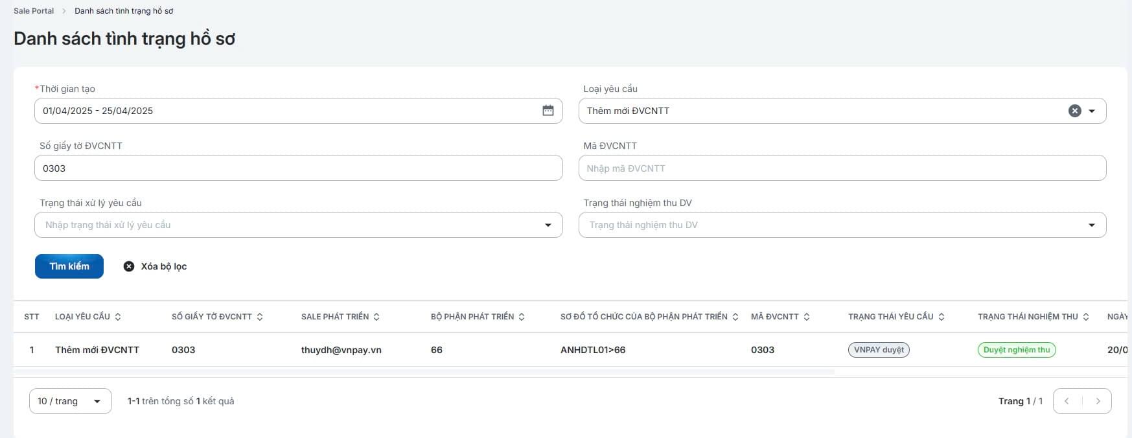Change the 10 / trang page size
Viewport: 1132px width, 438px height.
70,401
